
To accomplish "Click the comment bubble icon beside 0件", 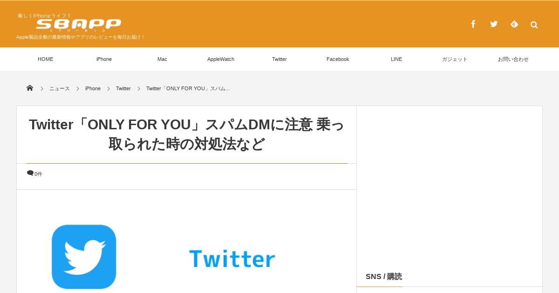I will pos(30,173).
